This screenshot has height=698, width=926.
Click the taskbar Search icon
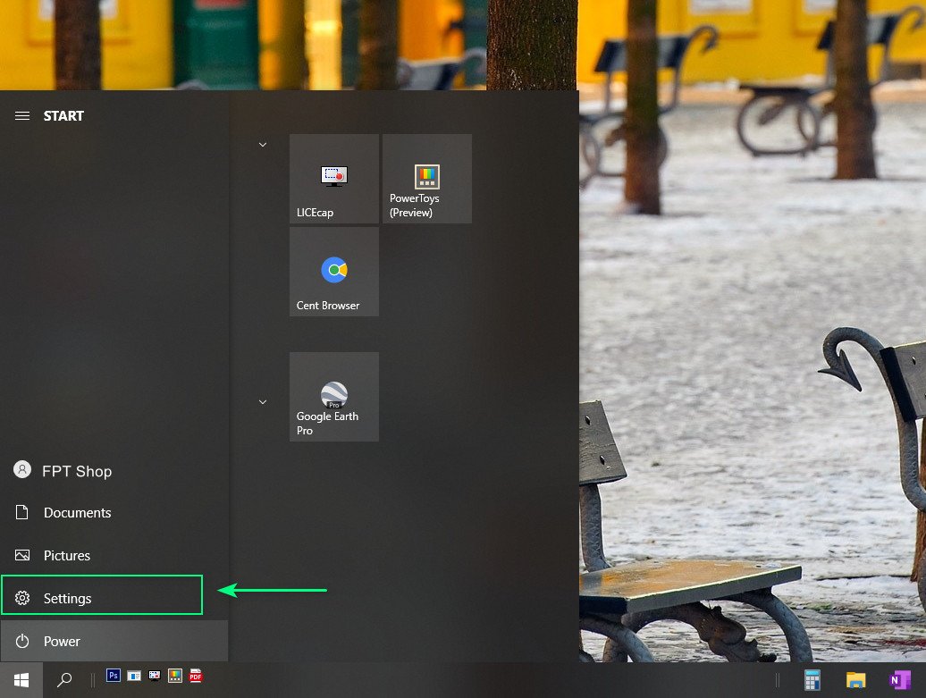click(x=63, y=680)
